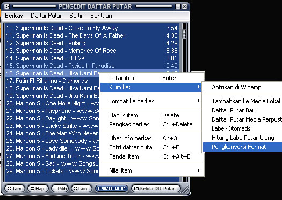Select track 29 Maroon 5 - Tickets
This screenshot has width=282, height=200.
point(52,171)
